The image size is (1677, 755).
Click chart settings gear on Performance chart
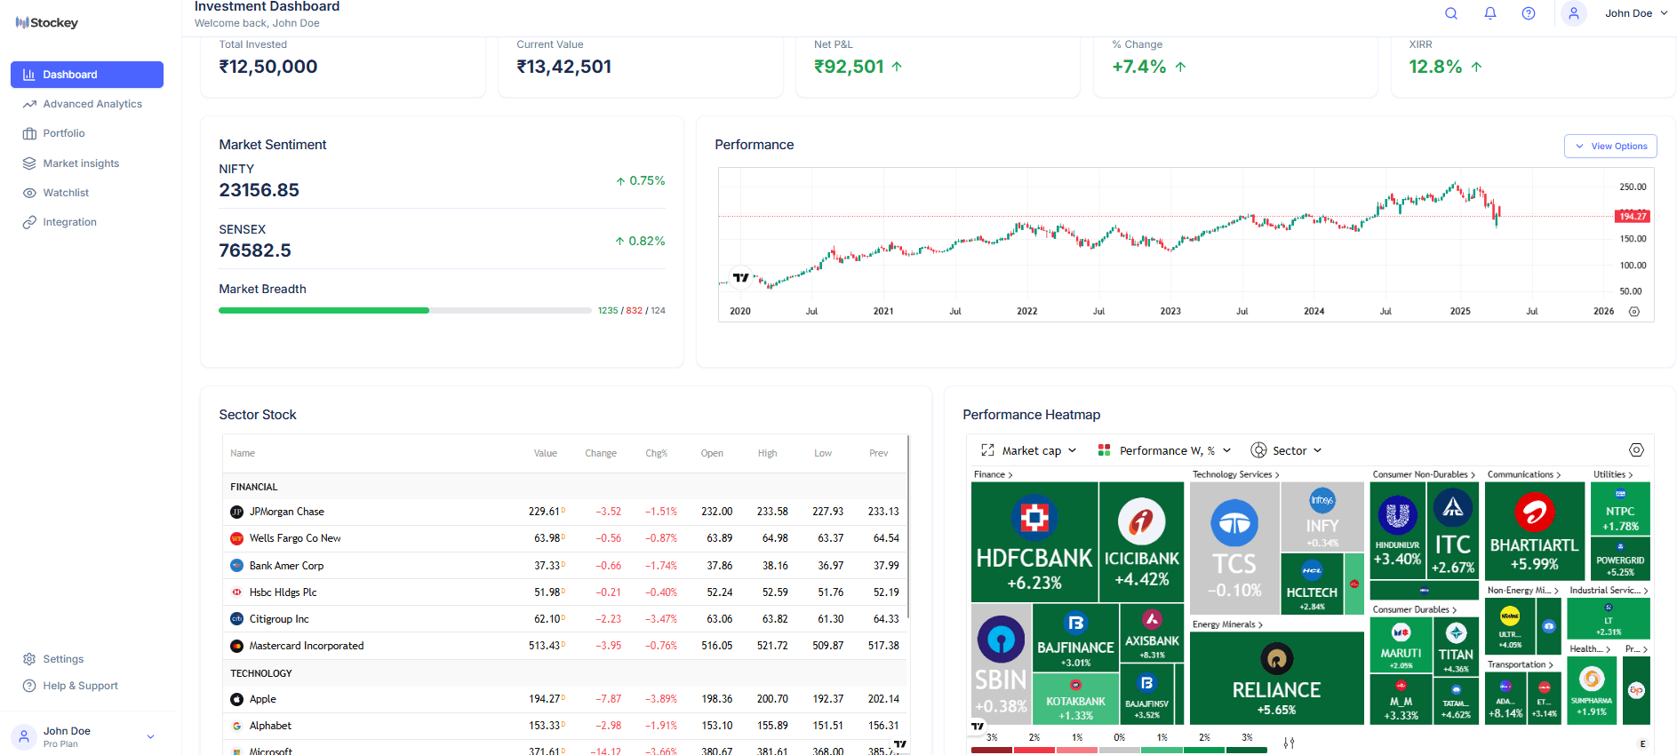tap(1634, 312)
